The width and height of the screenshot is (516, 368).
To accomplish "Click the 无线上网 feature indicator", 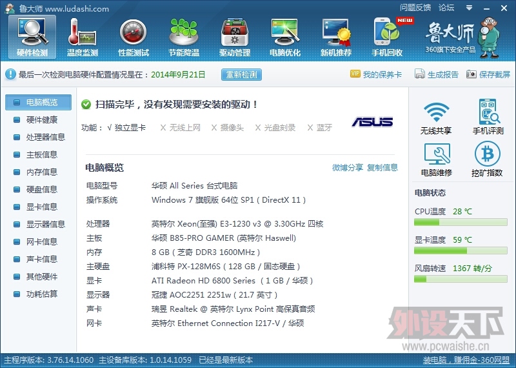I will tap(181, 127).
